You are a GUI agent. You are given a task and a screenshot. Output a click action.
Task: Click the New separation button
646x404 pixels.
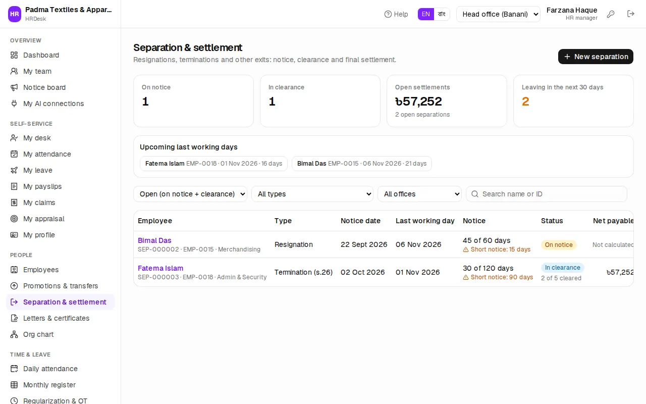pyautogui.click(x=596, y=57)
